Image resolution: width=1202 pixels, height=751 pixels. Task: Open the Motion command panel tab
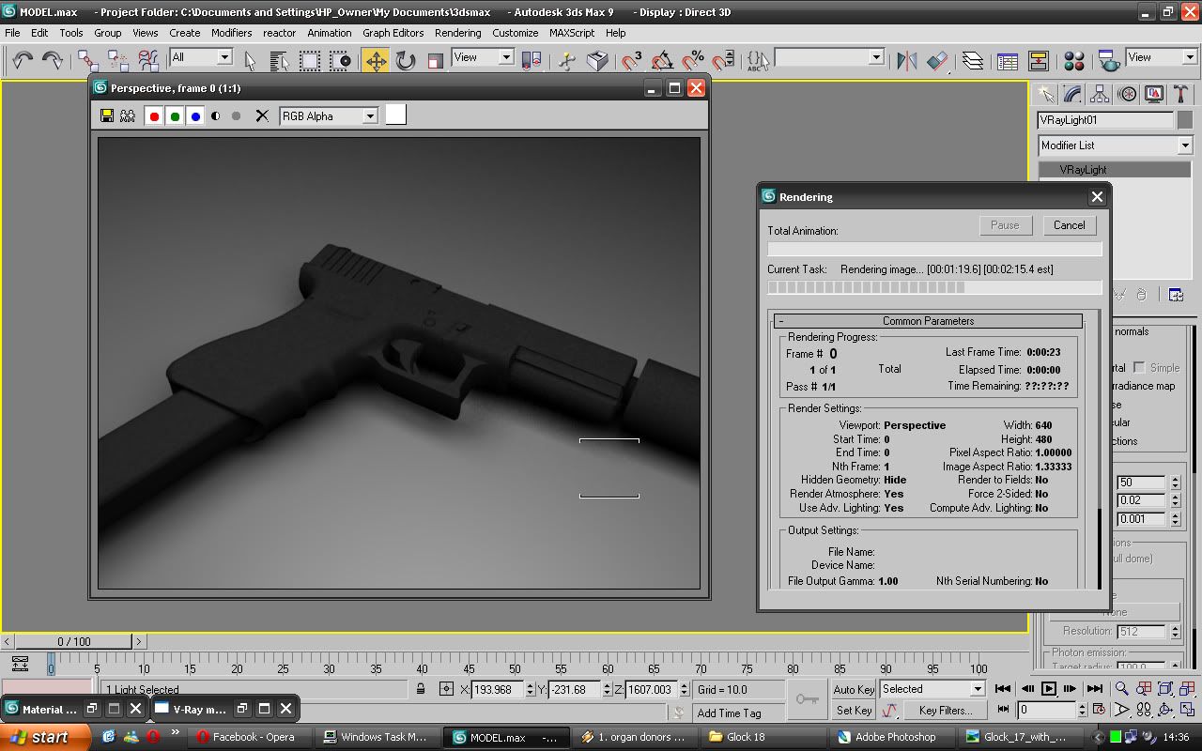click(x=1127, y=94)
